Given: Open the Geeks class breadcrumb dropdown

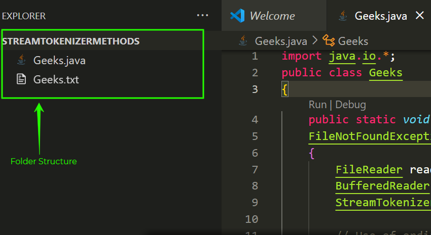Looking at the screenshot, I should click(353, 41).
